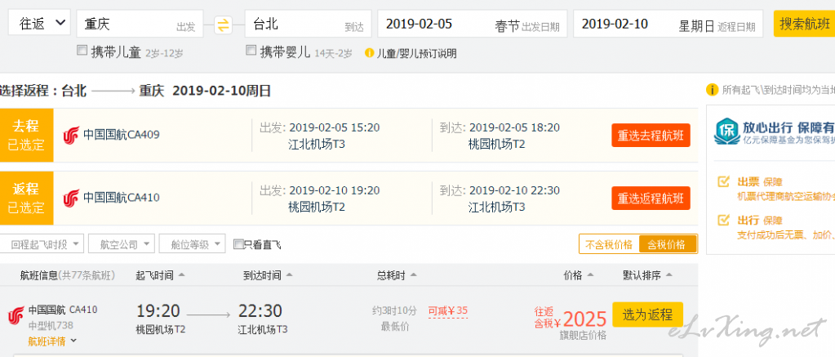Click the 出行保障 checkmark icon
This screenshot has height=357, width=835.
click(x=723, y=220)
